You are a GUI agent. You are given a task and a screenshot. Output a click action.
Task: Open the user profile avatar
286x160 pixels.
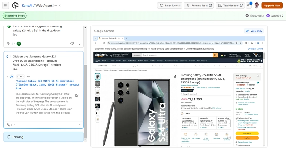(x=257, y=5)
